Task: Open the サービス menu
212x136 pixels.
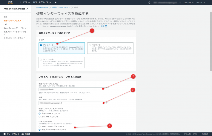Action: click(x=24, y=2)
